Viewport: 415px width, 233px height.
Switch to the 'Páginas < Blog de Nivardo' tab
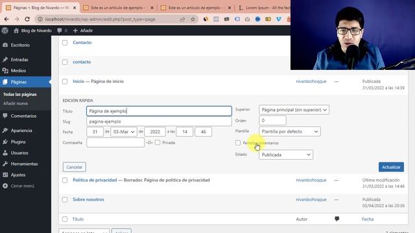[41, 8]
